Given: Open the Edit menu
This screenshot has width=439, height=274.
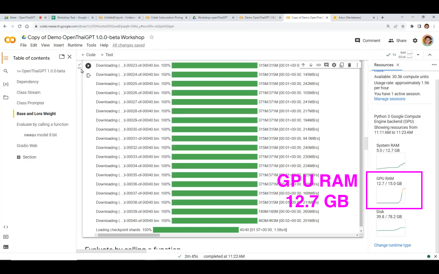Looking at the screenshot, I should (34, 45).
